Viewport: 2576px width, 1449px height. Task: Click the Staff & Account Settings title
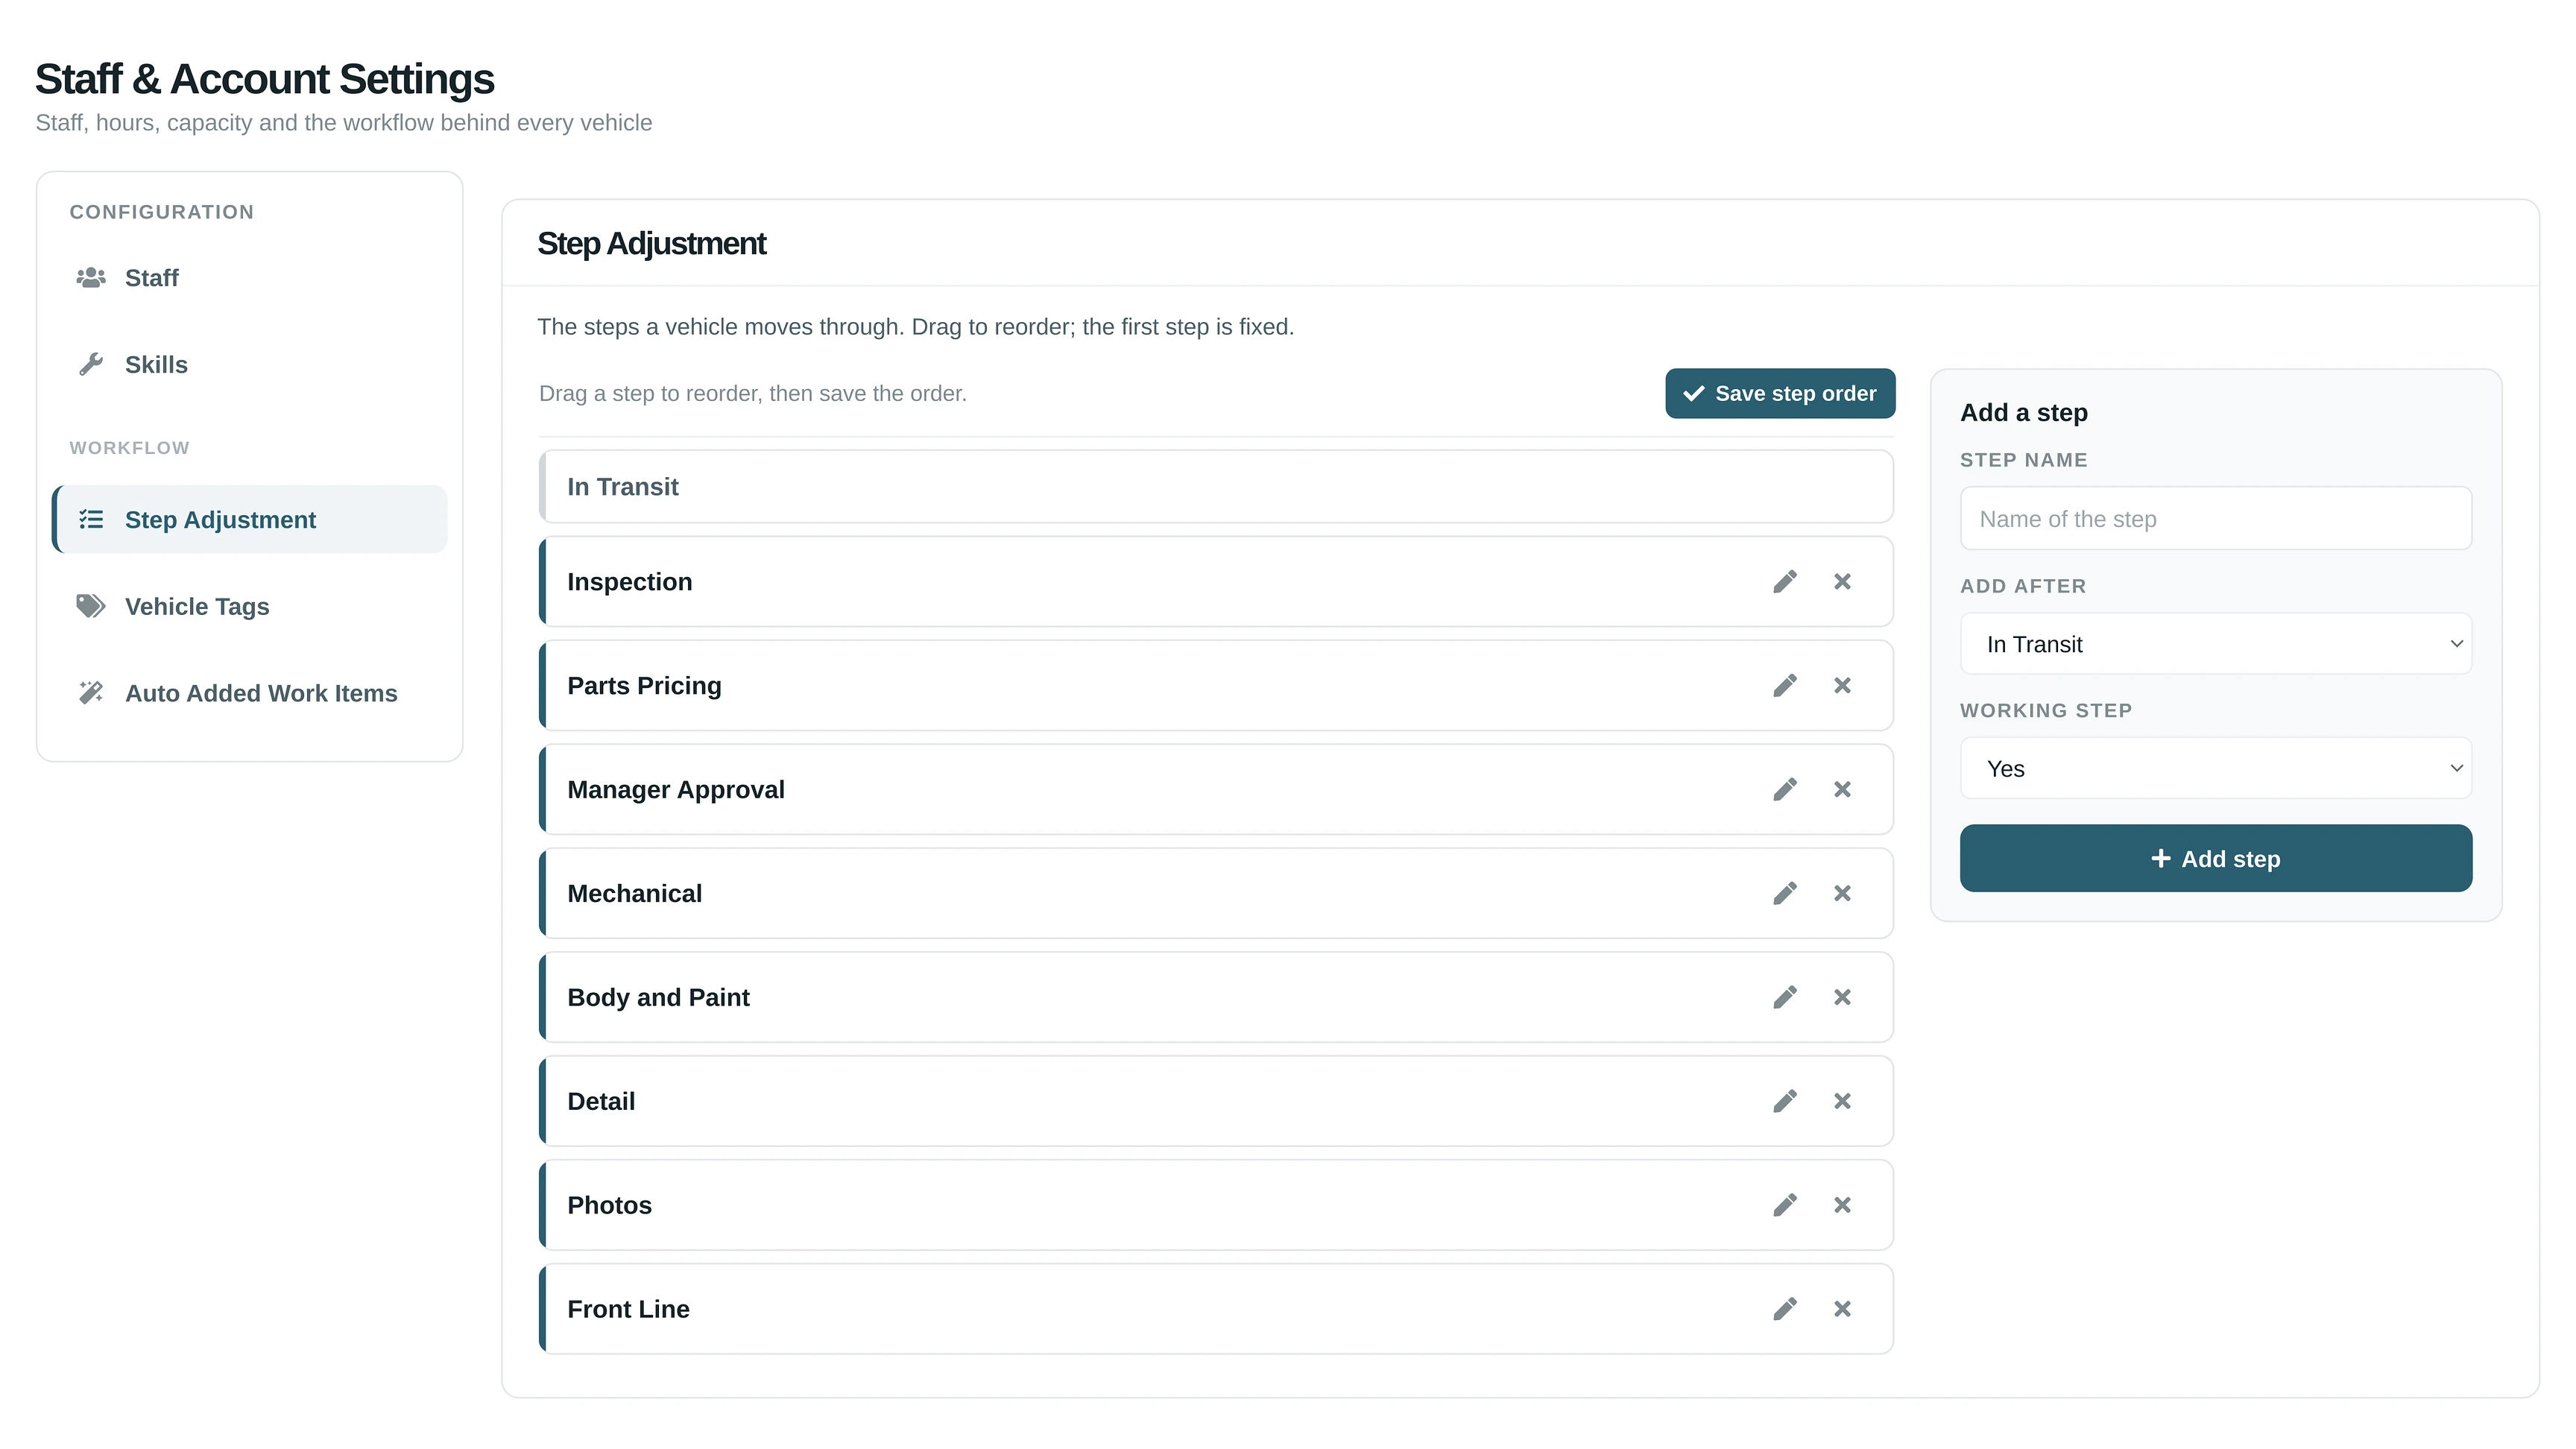click(x=265, y=79)
